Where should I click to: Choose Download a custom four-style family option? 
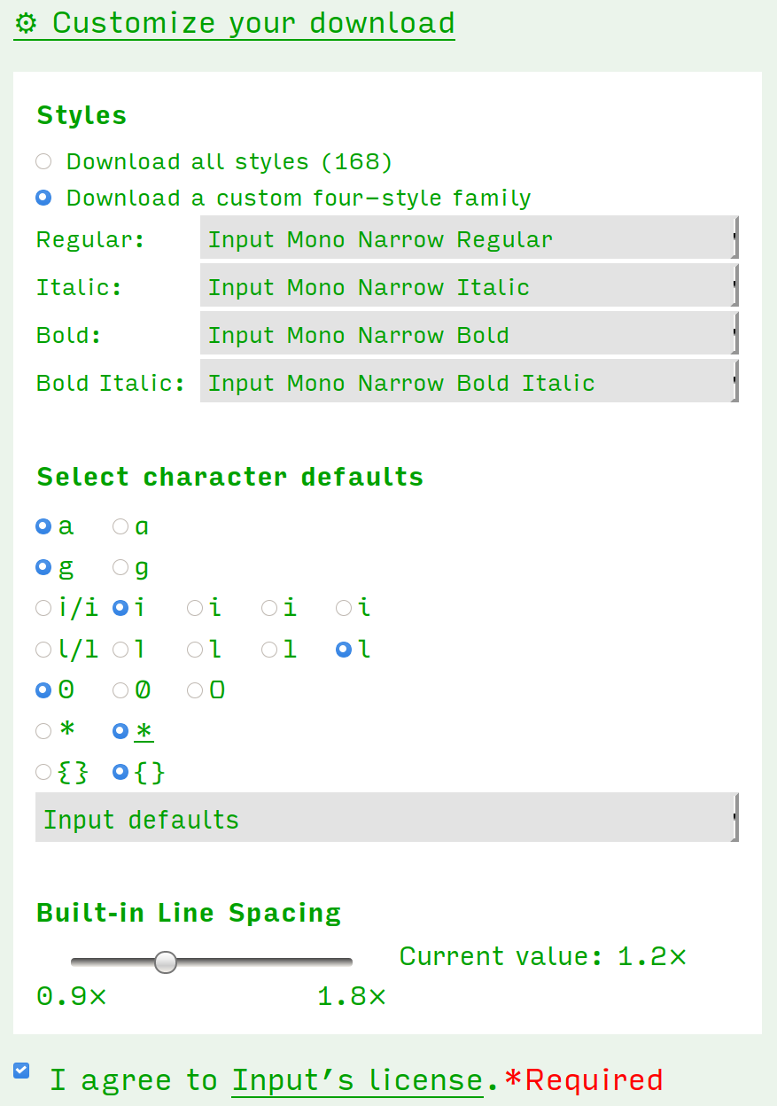point(43,198)
